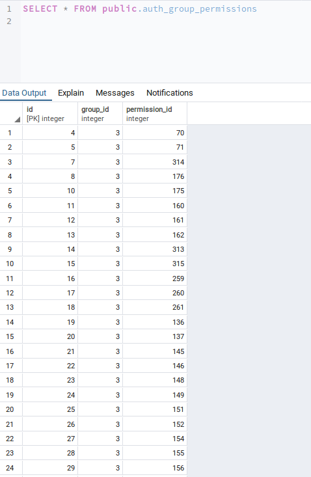The width and height of the screenshot is (311, 477).
Task: Select the group_id column header
Action: click(100, 114)
